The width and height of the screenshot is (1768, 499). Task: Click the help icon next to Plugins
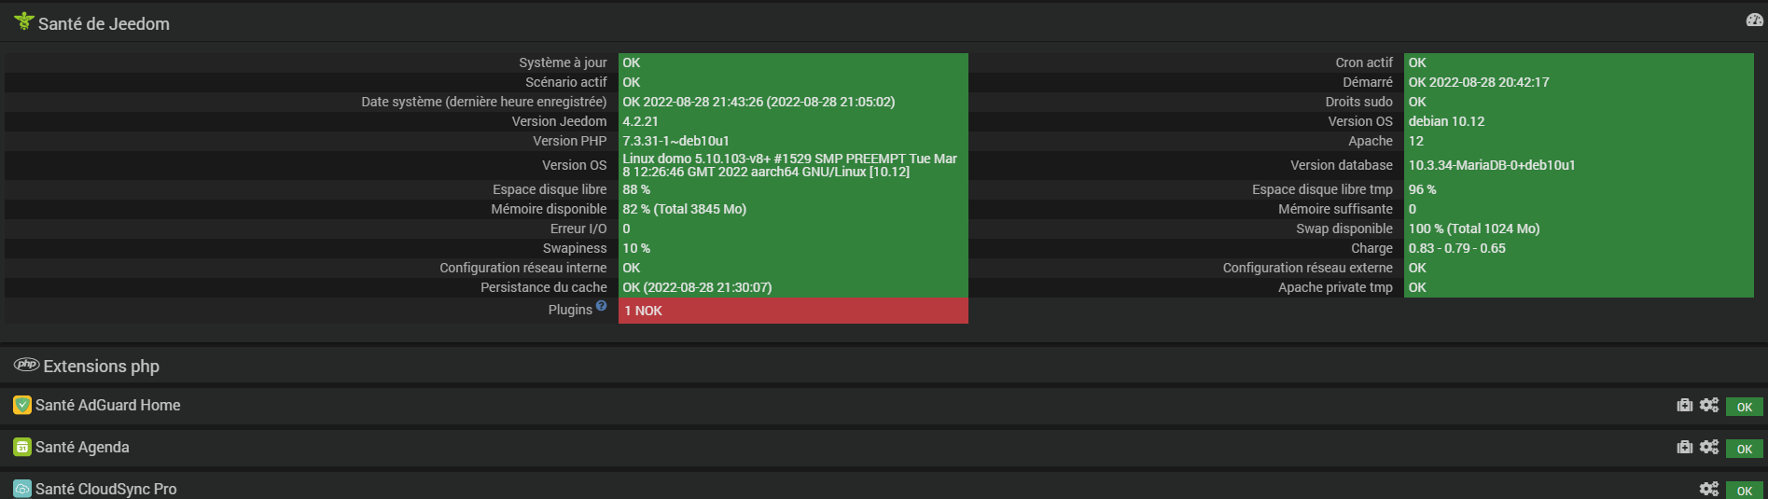tap(602, 306)
